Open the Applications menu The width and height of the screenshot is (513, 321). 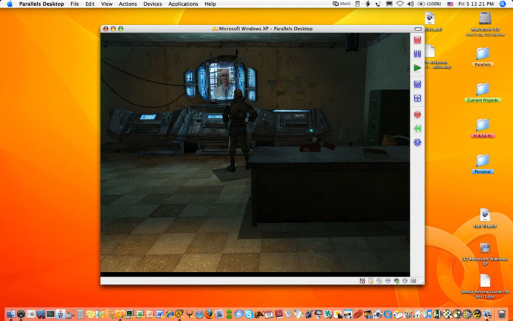[183, 4]
